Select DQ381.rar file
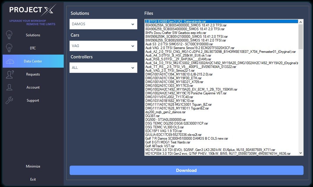 pyautogui.click(x=221, y=116)
